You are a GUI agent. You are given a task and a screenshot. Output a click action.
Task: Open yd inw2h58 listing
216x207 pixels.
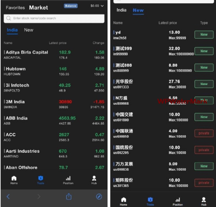click(163, 35)
